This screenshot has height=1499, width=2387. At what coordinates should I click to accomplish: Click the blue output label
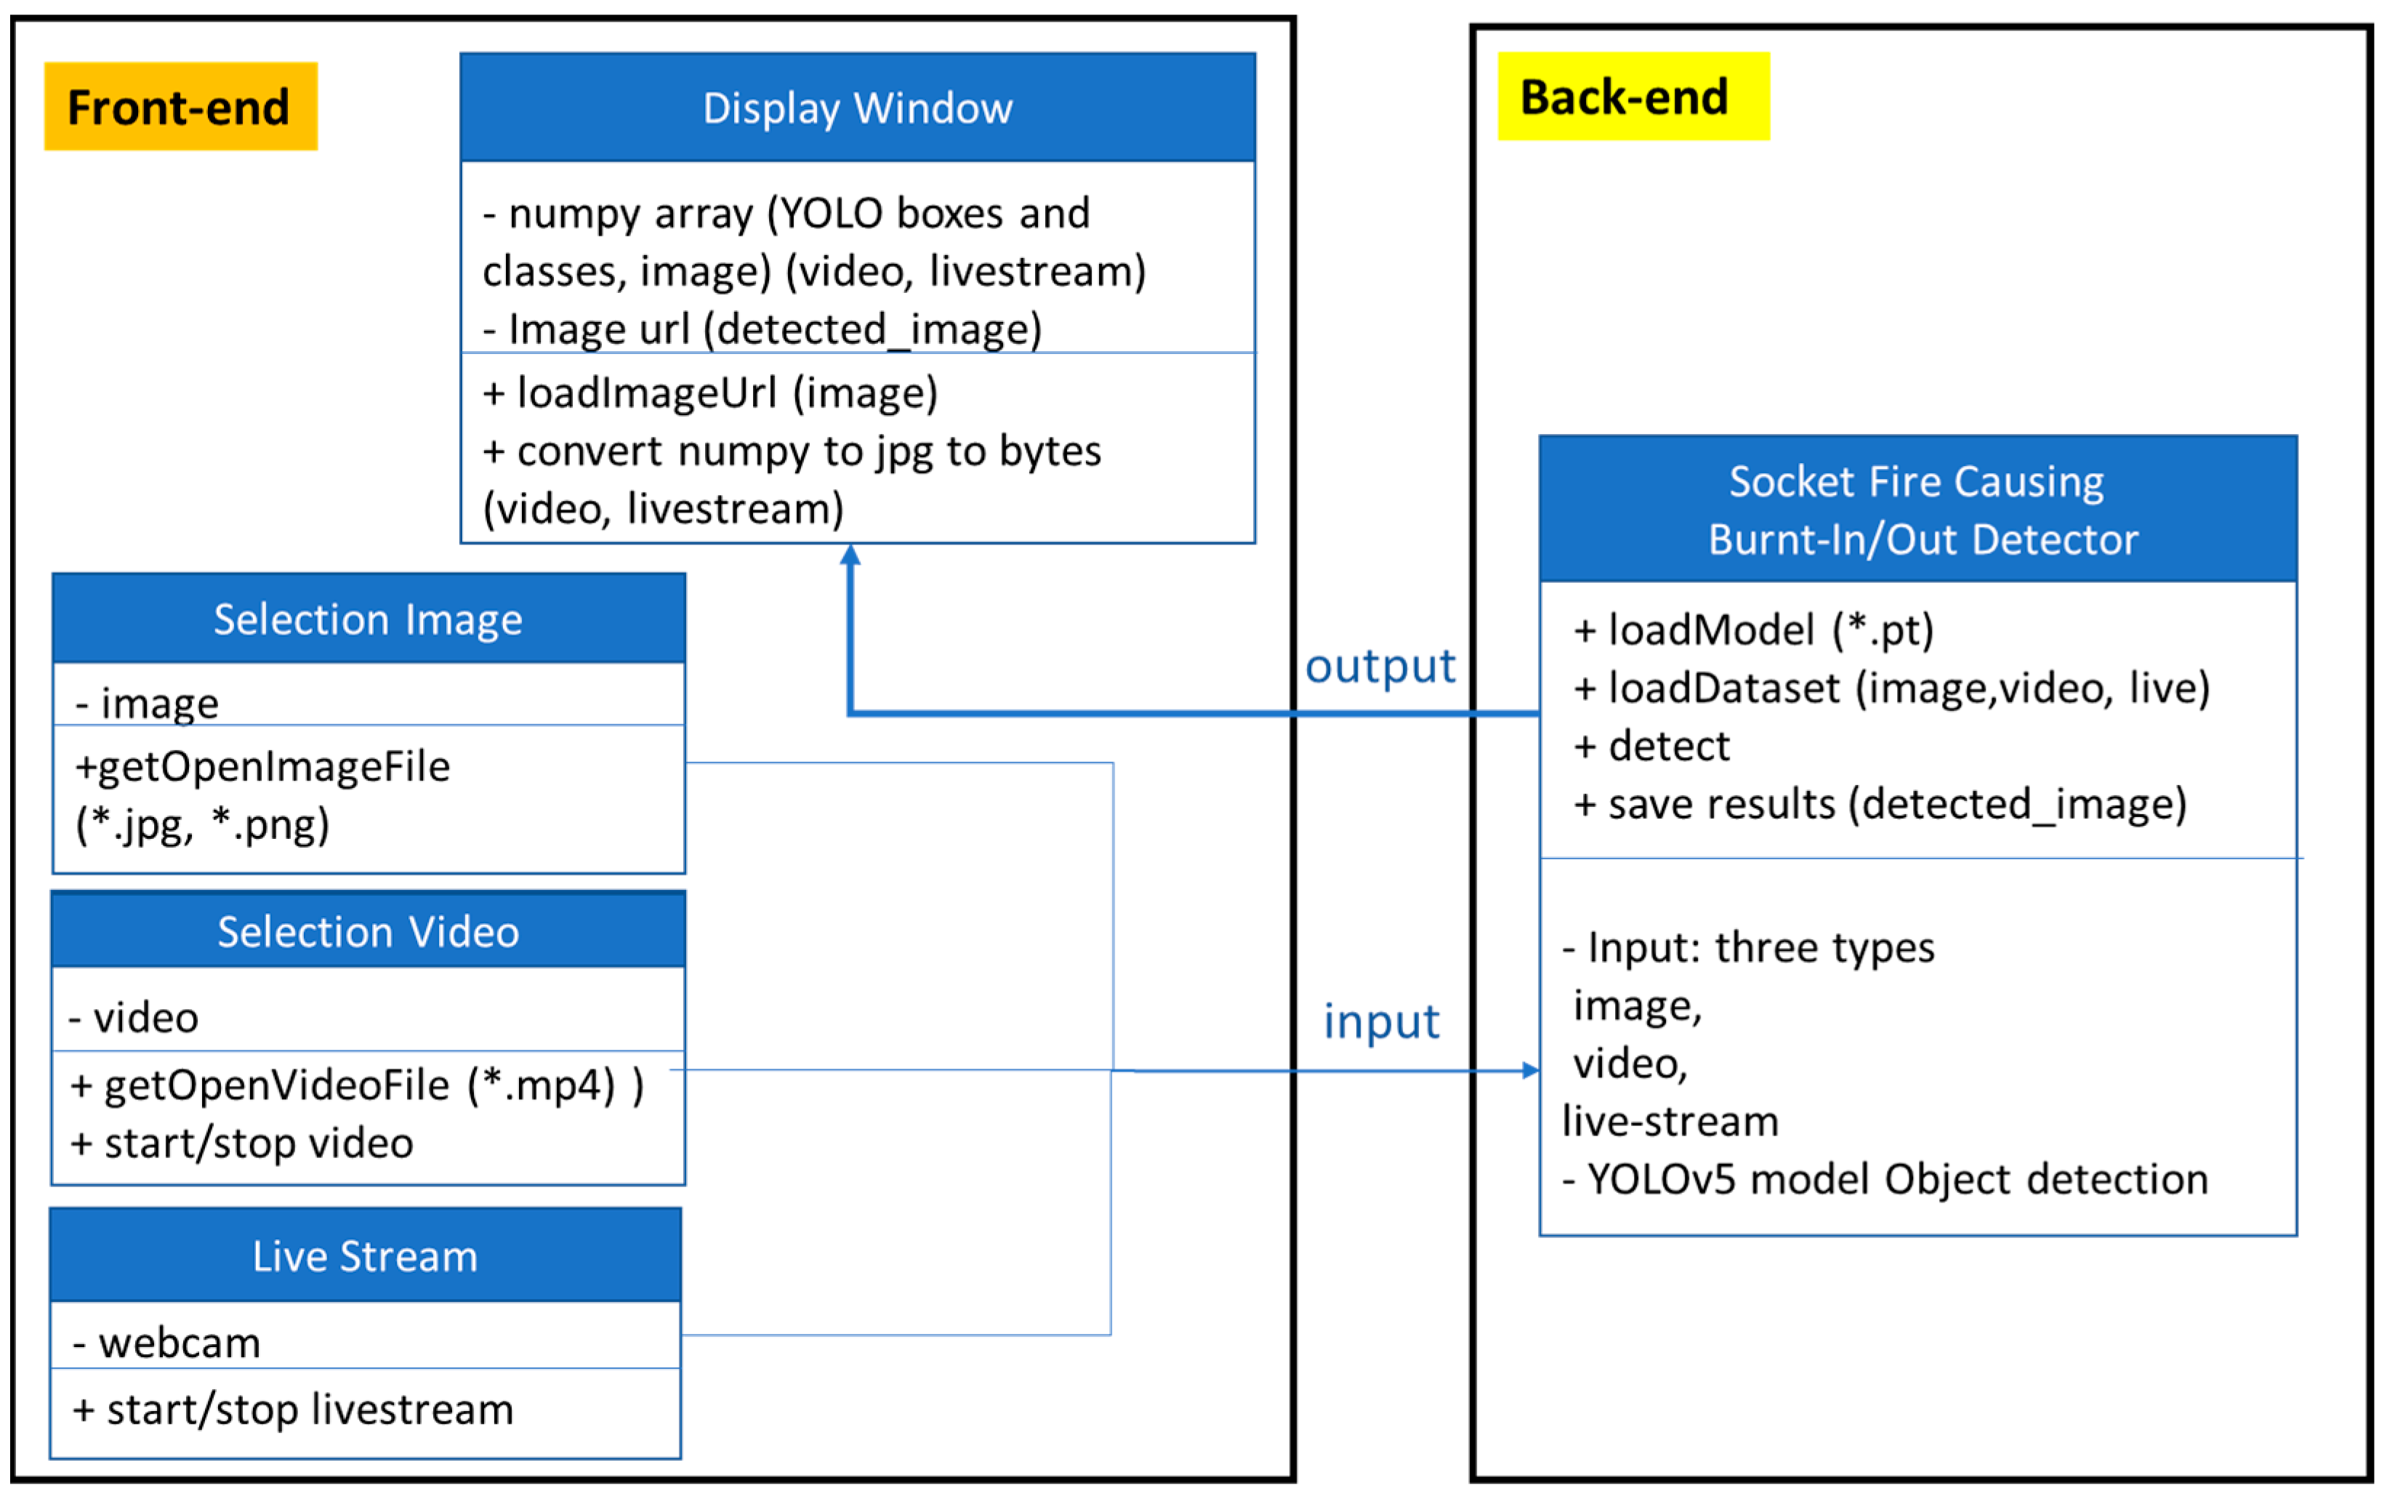coord(1380,665)
